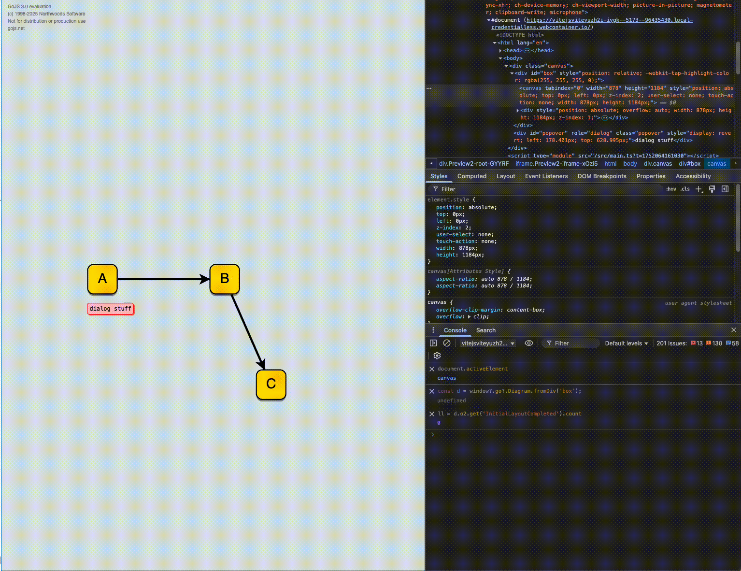
Task: Open the Layout tab
Action: click(x=506, y=176)
